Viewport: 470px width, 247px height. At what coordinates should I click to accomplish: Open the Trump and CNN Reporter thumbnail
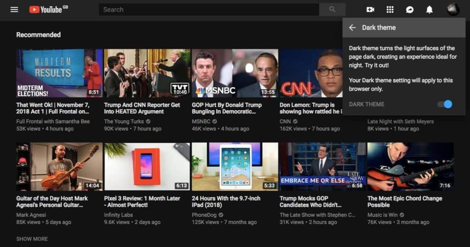(147, 73)
